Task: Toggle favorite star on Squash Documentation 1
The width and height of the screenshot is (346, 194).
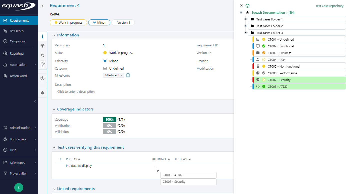Action: tap(247, 12)
